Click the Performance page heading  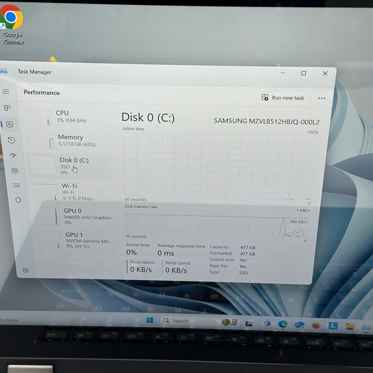(42, 93)
